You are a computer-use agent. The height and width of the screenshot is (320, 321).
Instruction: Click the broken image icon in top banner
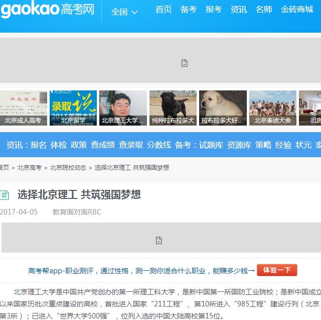point(185,63)
